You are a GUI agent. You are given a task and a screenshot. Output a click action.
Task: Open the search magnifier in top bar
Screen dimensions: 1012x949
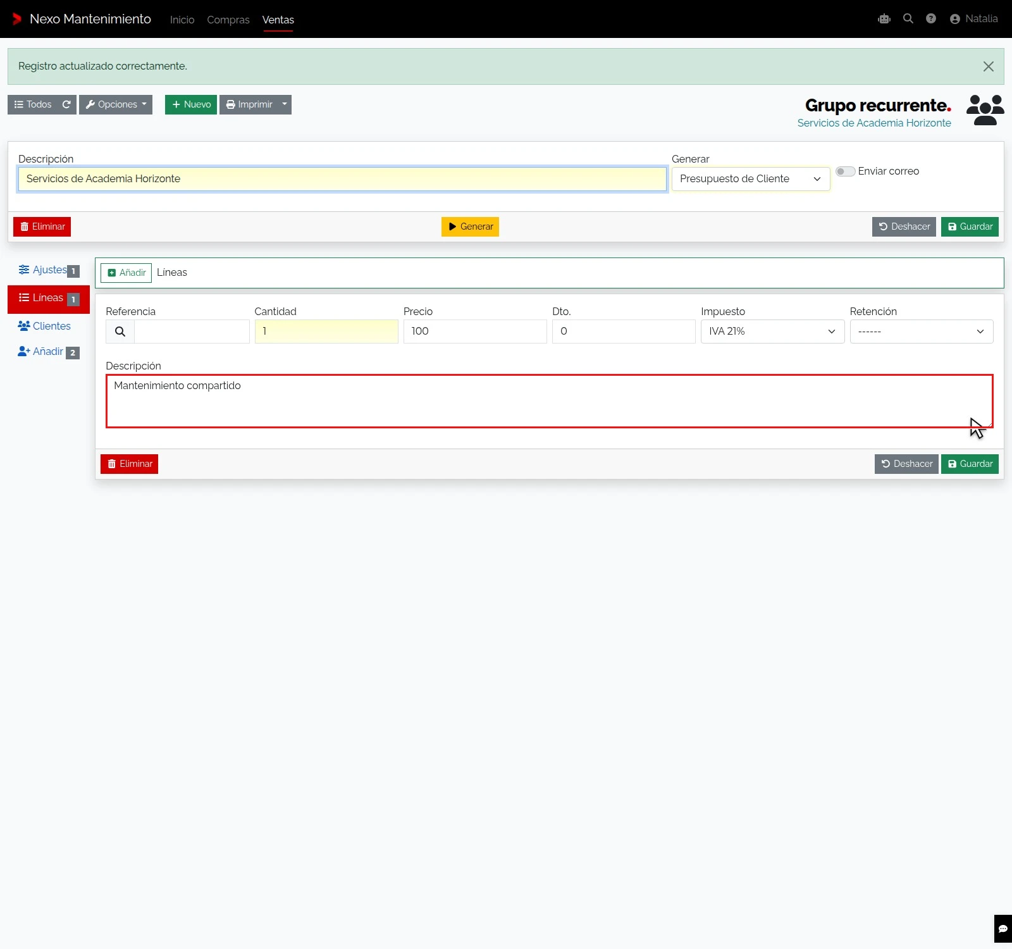(x=908, y=19)
